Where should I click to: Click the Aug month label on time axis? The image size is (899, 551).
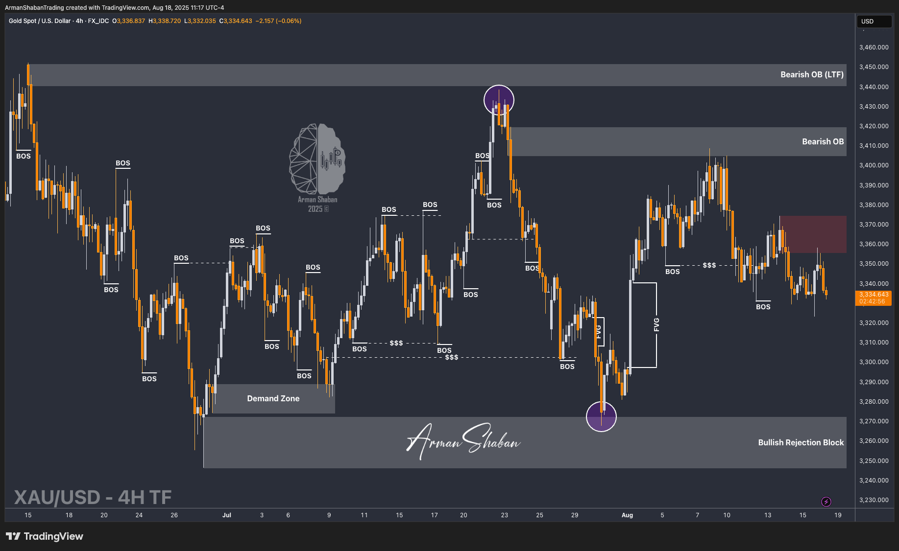(627, 515)
